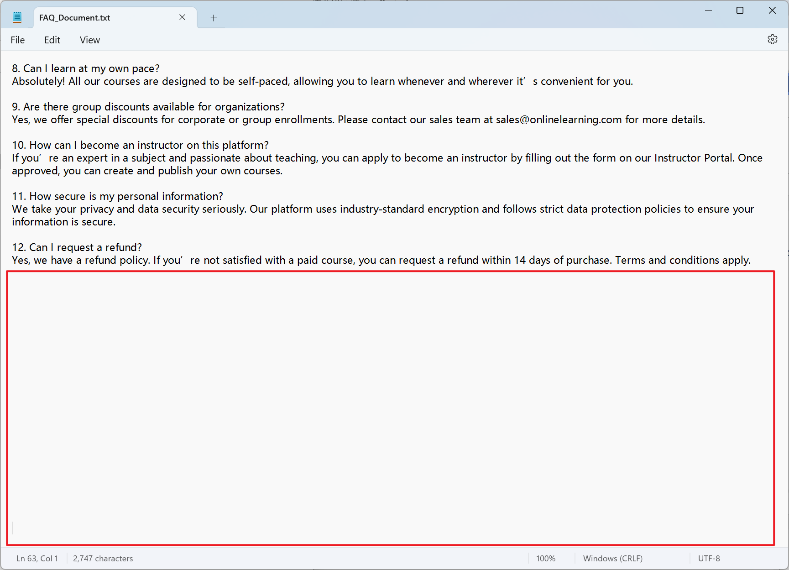Close the Notepad window
Viewport: 789px width, 570px height.
[772, 10]
